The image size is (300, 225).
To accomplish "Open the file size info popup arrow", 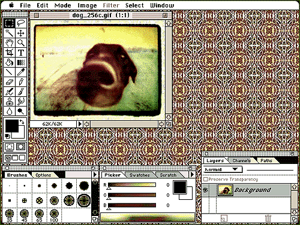I will (x=80, y=124).
